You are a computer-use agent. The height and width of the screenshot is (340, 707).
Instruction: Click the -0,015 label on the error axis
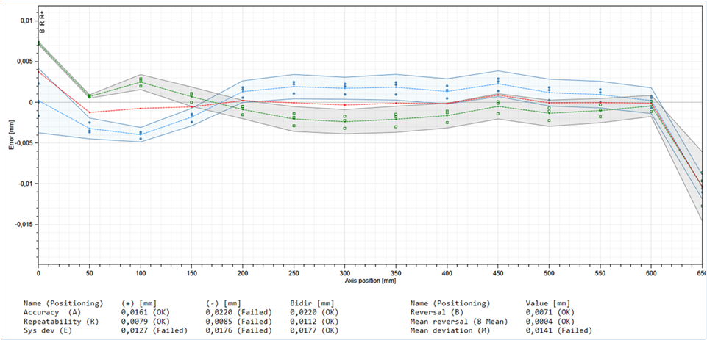pyautogui.click(x=21, y=225)
